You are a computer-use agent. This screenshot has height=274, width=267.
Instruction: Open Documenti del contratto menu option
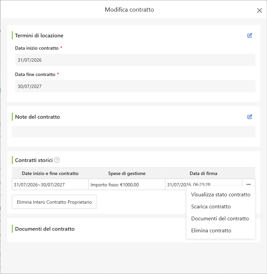(x=221, y=219)
